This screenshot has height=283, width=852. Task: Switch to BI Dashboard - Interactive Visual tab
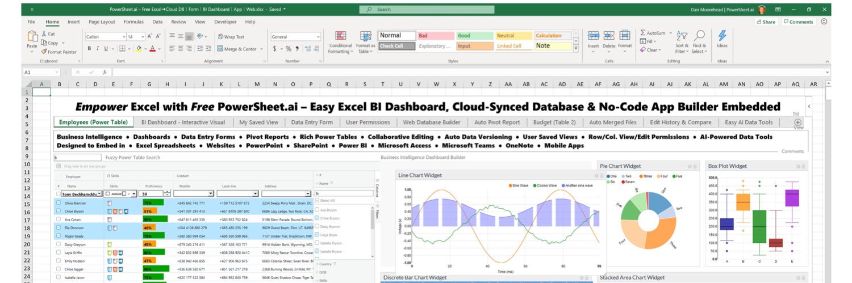click(183, 122)
